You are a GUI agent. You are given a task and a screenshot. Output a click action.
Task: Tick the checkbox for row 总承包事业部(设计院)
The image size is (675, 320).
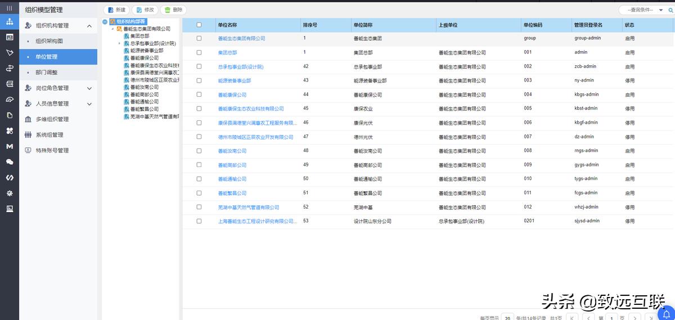tap(199, 66)
